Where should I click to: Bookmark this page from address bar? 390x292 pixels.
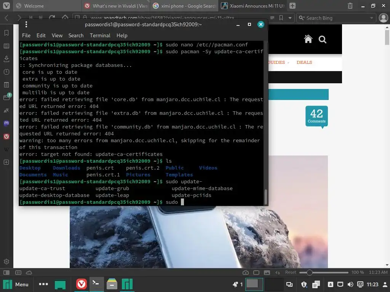(x=281, y=18)
